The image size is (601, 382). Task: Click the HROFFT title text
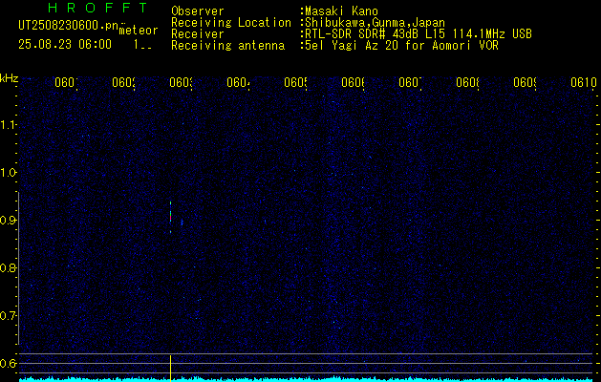point(97,8)
